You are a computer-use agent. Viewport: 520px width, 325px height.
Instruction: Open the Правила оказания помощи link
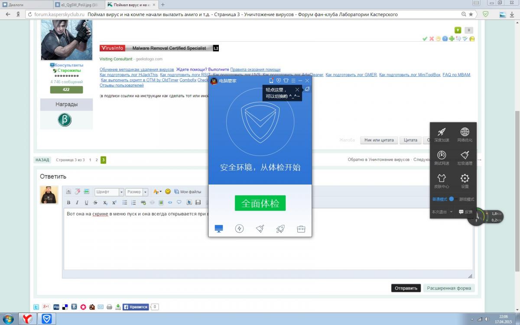[255, 69]
